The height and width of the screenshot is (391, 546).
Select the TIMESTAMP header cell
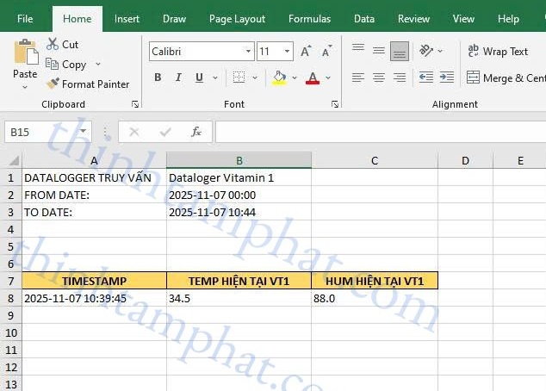point(95,281)
